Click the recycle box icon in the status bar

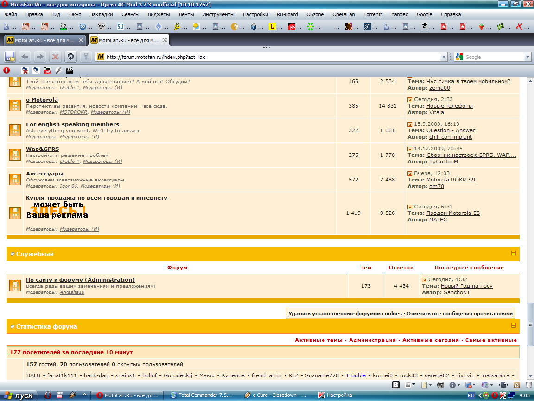pyautogui.click(x=517, y=385)
